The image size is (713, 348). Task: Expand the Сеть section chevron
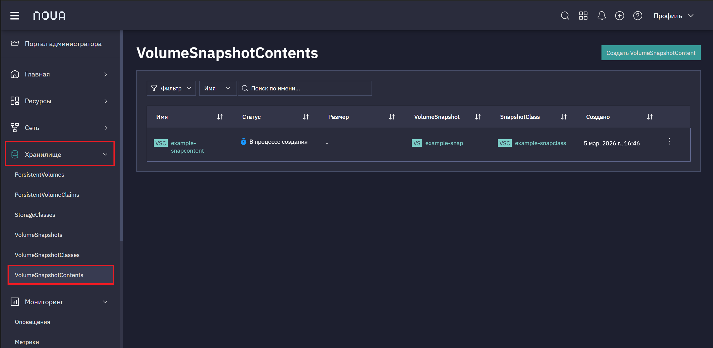tap(106, 128)
